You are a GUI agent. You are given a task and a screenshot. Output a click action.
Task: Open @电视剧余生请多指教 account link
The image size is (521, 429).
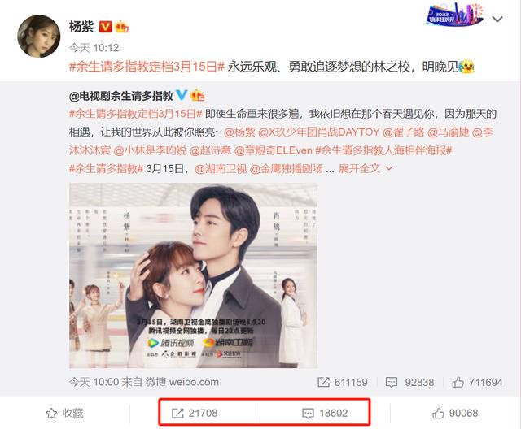pos(120,96)
